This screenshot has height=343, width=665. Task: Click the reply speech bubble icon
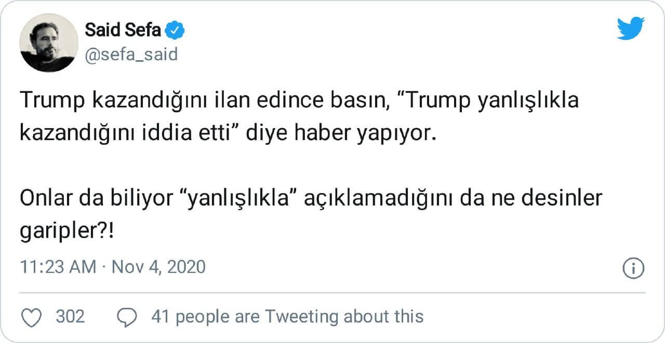tap(127, 317)
